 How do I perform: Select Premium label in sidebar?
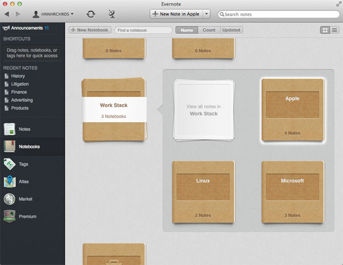[27, 216]
